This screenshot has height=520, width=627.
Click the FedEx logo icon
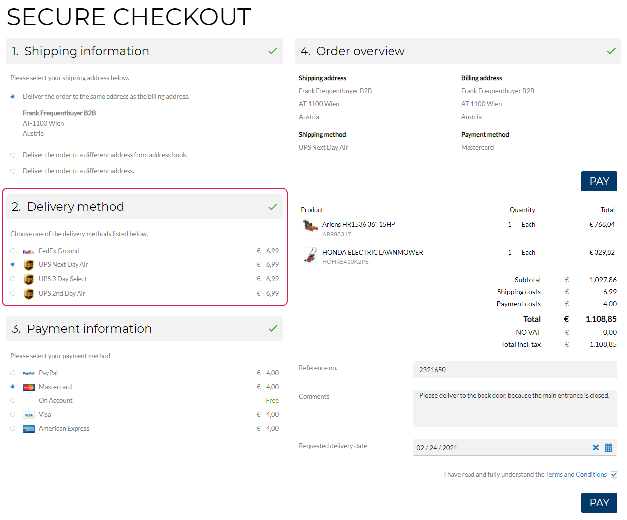[x=28, y=252]
